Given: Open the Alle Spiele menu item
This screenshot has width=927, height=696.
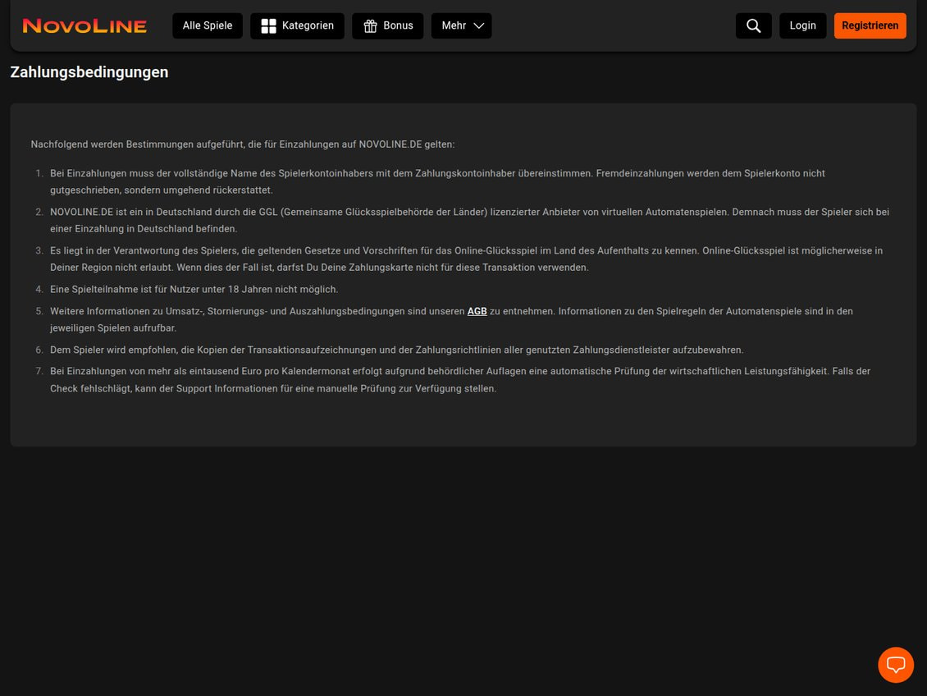Looking at the screenshot, I should click(x=208, y=26).
